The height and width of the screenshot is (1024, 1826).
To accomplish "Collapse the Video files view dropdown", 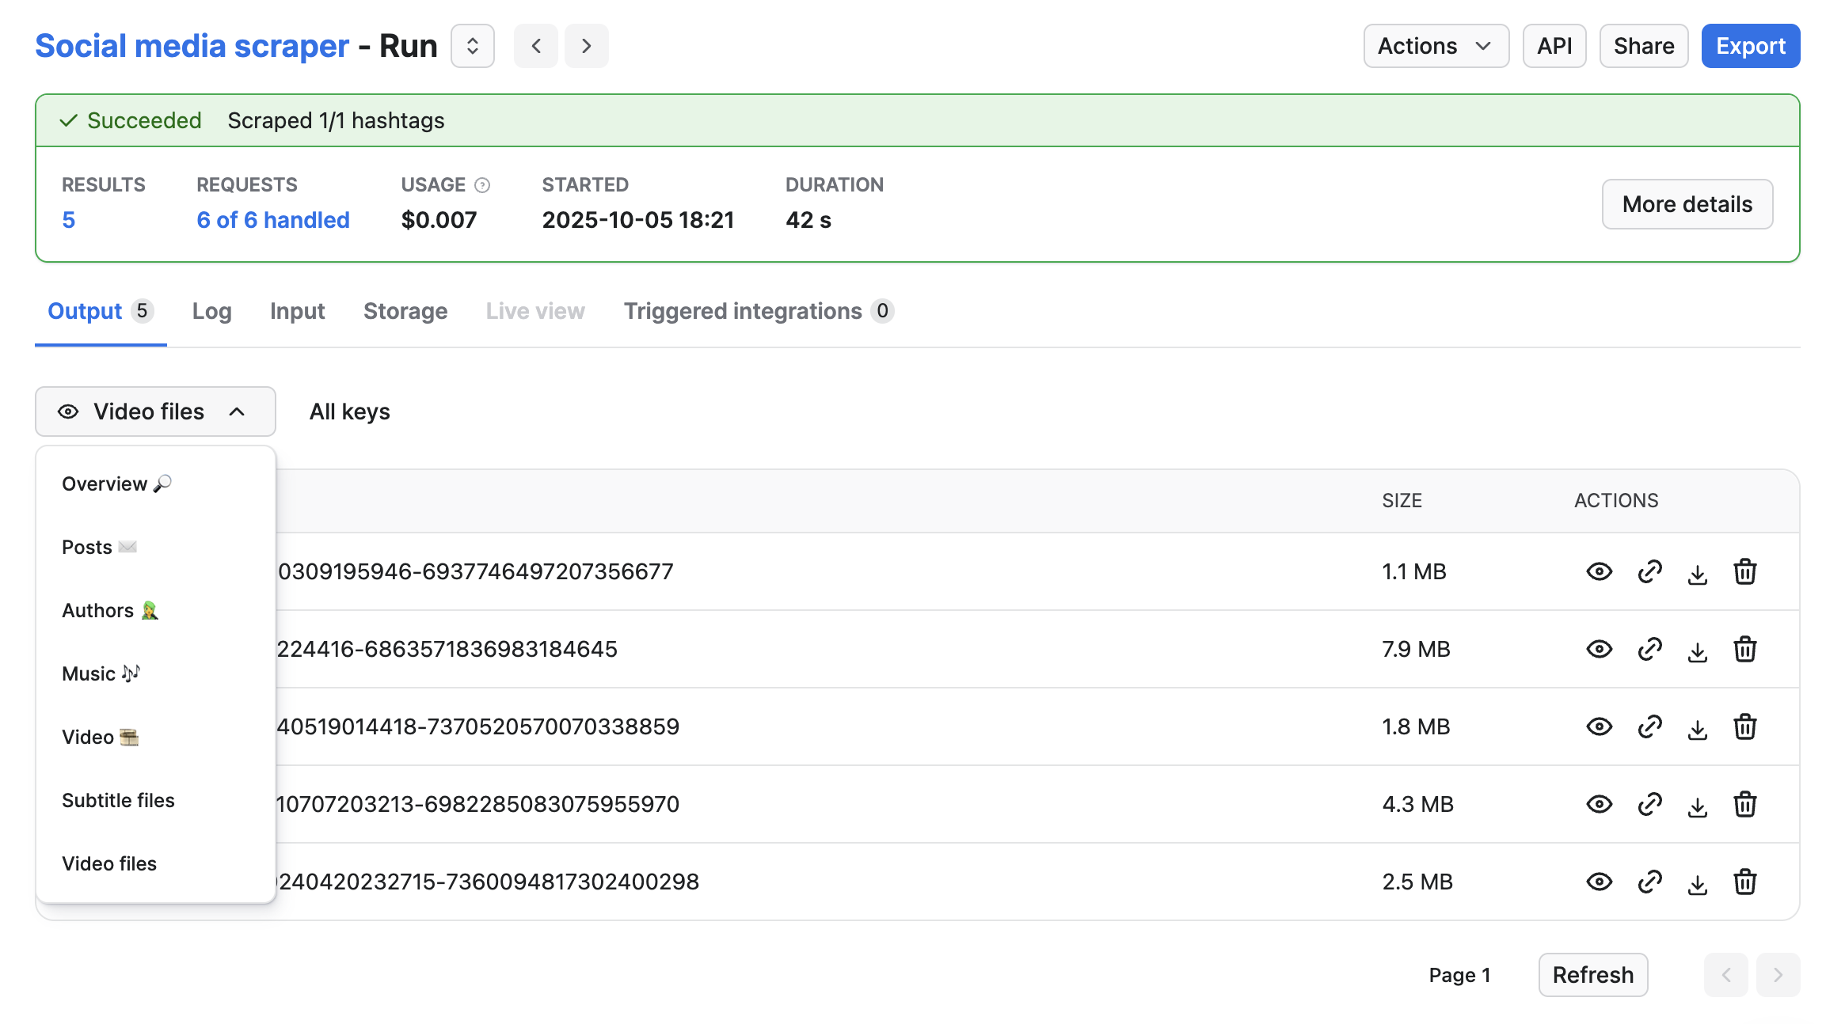I will click(x=155, y=411).
